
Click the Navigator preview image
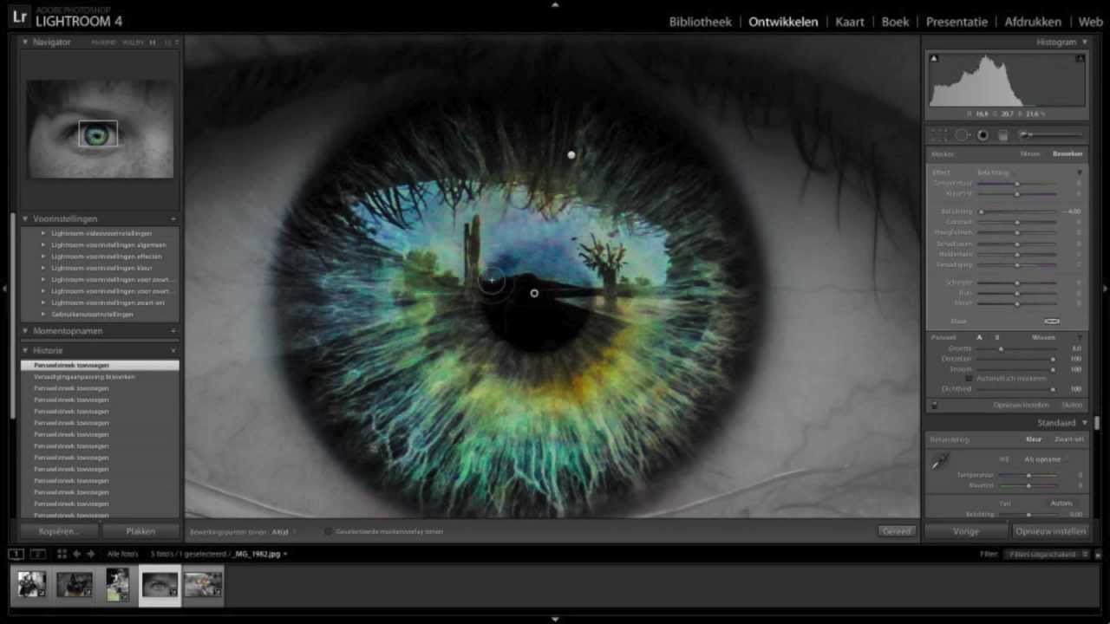tap(100, 128)
